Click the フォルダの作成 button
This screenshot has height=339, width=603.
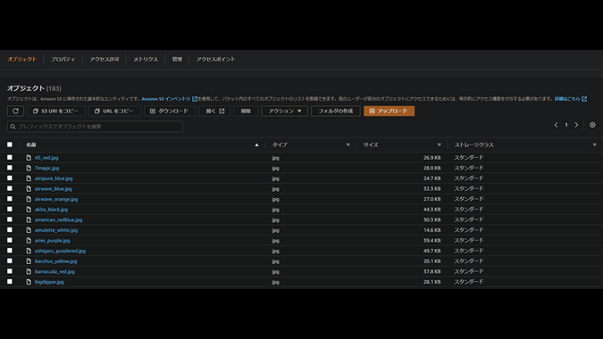(335, 111)
